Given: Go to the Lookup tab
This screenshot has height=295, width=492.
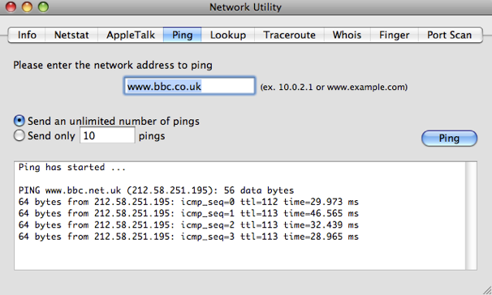Looking at the screenshot, I should coord(228,35).
